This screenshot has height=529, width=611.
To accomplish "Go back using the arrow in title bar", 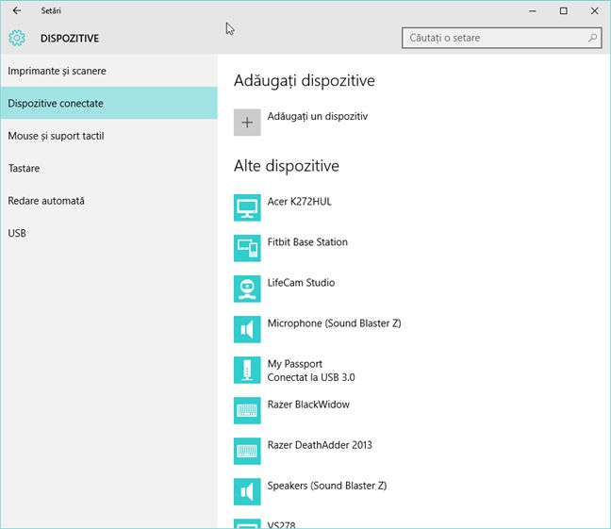I will (x=17, y=10).
